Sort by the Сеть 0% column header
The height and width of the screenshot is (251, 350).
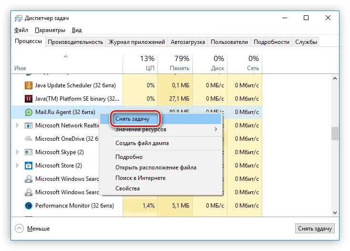245,63
